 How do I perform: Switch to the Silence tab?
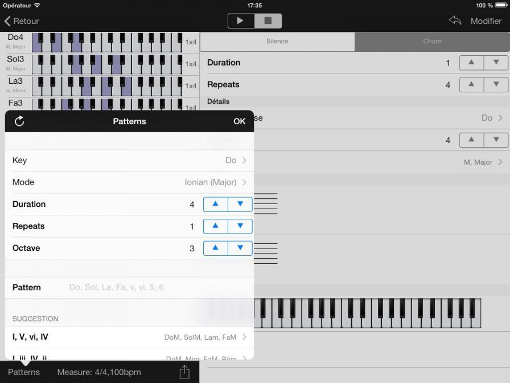[277, 41]
